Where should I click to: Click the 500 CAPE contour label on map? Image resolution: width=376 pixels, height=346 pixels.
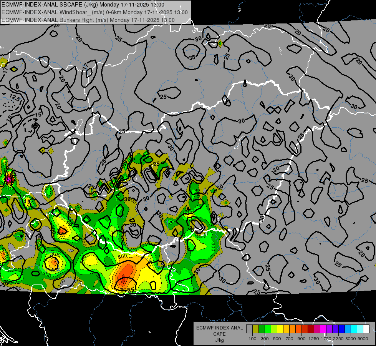tap(122, 256)
